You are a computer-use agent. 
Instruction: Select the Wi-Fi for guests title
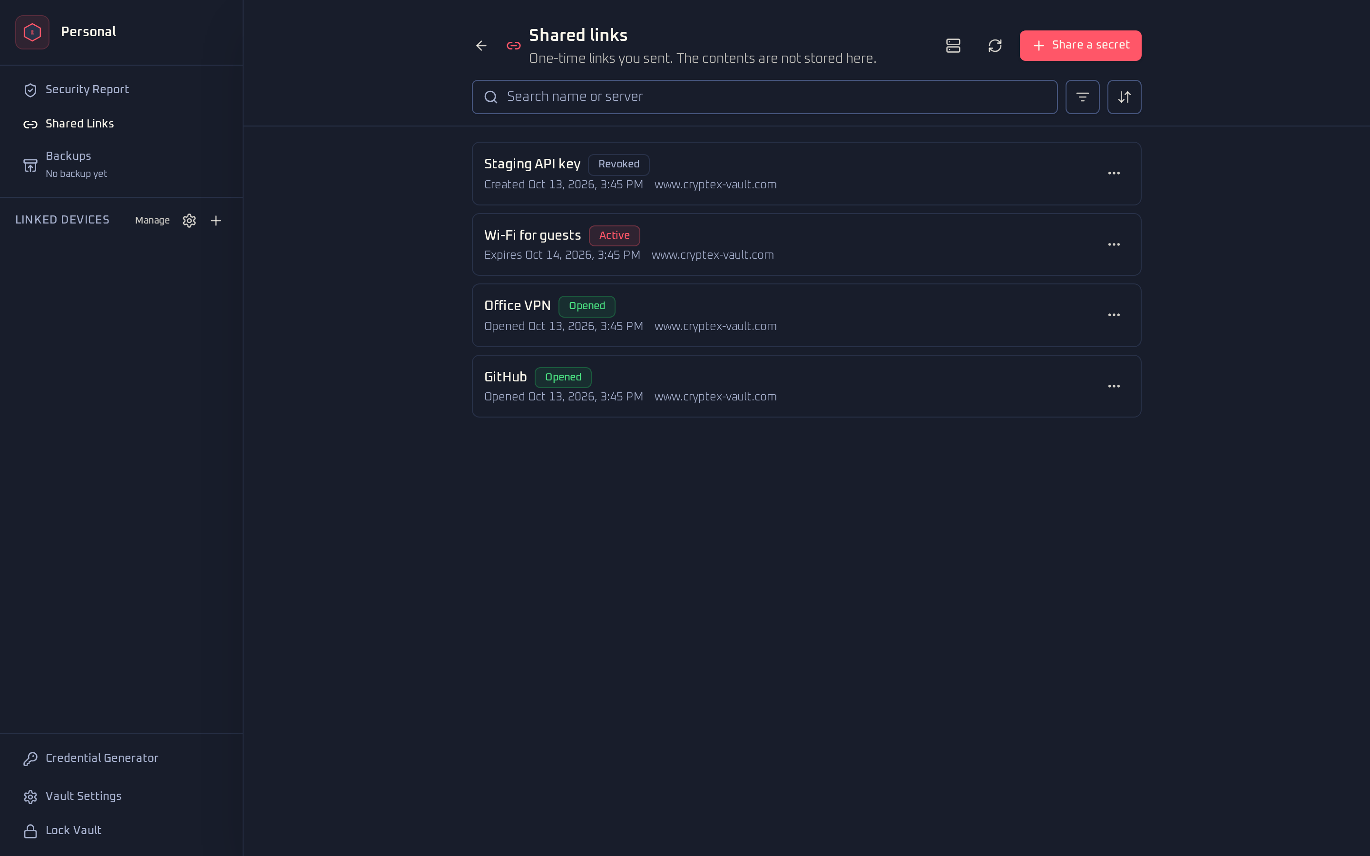532,235
